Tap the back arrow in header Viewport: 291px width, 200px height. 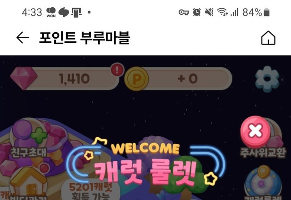(x=23, y=38)
